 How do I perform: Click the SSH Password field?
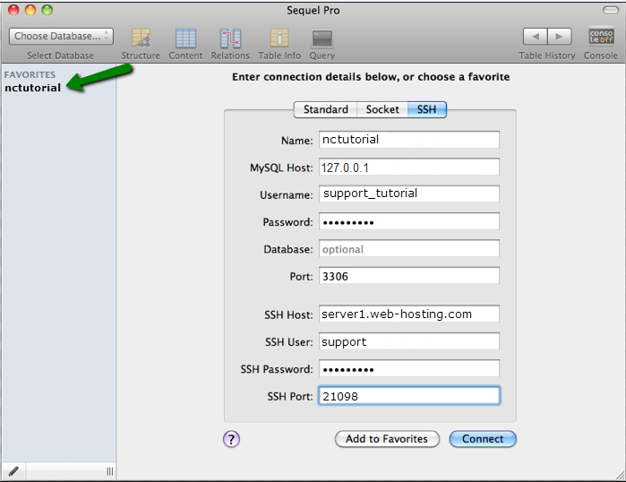pyautogui.click(x=408, y=368)
